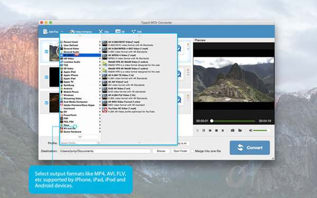Select the PSP category text

[x=66, y=118]
